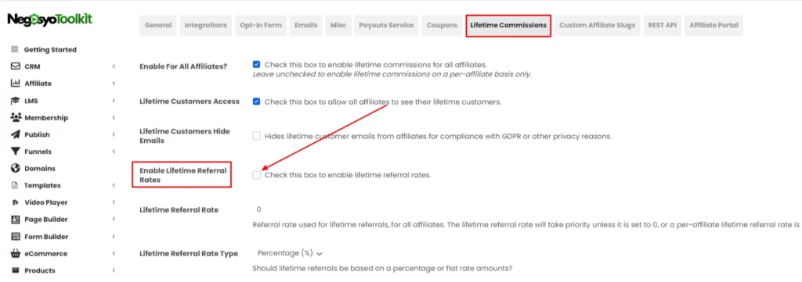
Task: Switch to the REST API tab
Action: pos(662,25)
